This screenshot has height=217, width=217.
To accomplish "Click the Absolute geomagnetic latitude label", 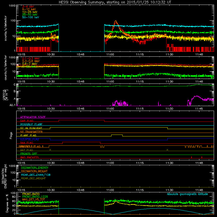I will click(x=187, y=194).
